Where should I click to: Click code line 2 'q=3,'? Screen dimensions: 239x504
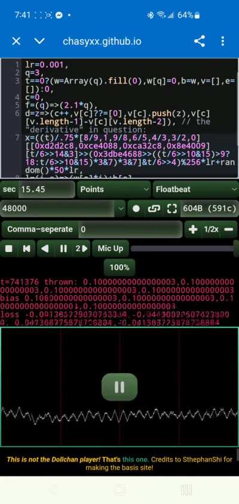pos(34,73)
